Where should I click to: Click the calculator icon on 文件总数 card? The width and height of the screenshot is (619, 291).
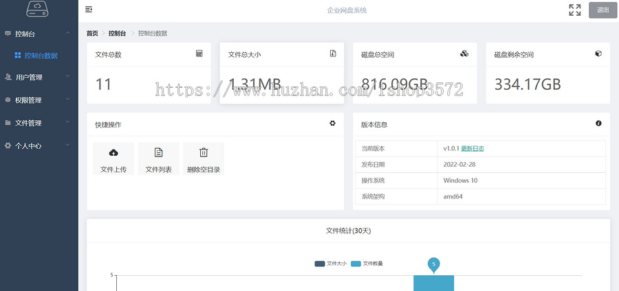tap(199, 54)
